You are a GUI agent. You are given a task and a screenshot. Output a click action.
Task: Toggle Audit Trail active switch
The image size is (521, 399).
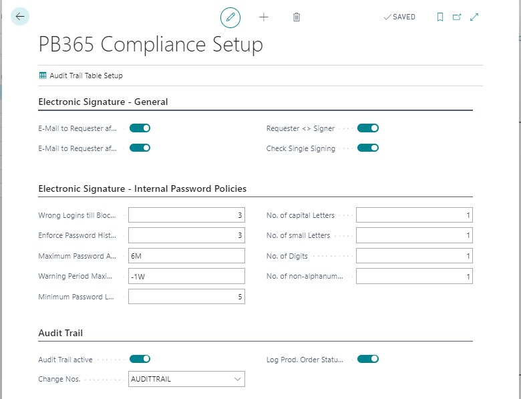[x=140, y=359]
